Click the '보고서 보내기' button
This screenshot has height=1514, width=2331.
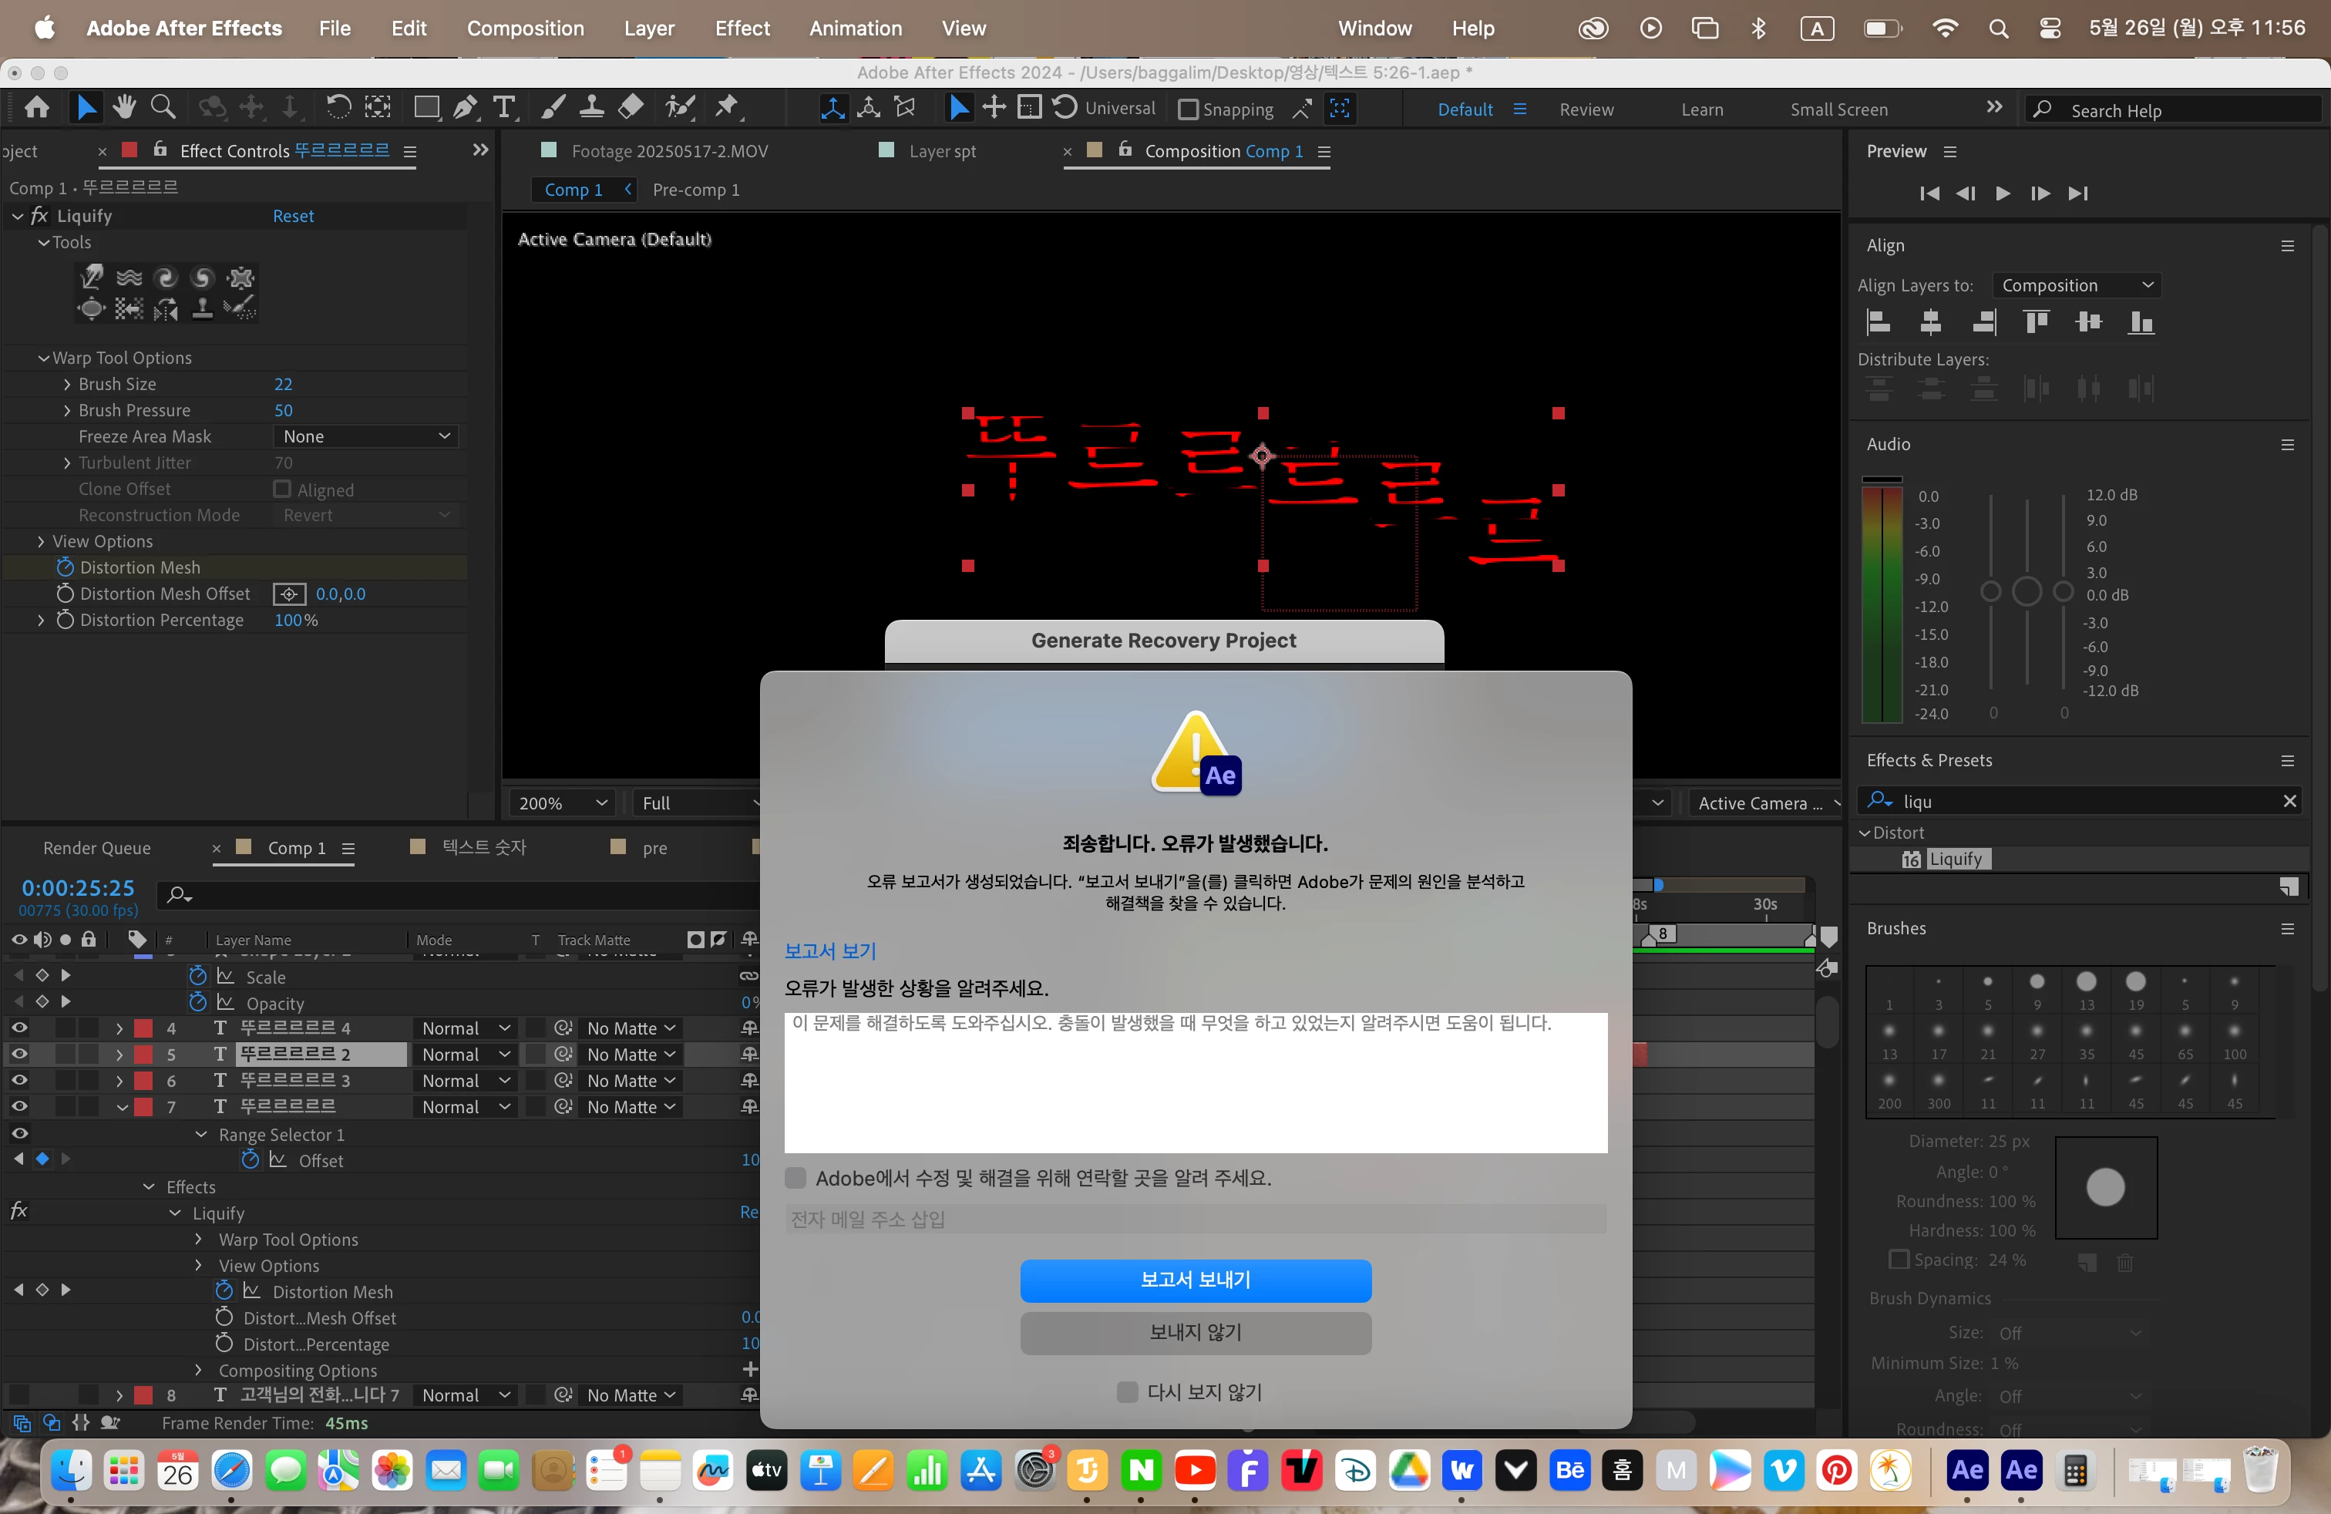1195,1279
